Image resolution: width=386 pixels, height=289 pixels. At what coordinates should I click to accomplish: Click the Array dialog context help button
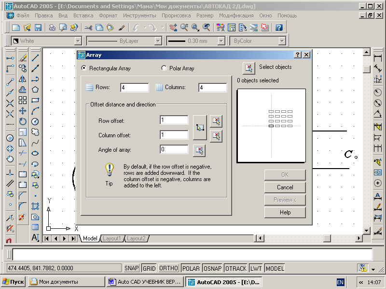pyautogui.click(x=298, y=55)
